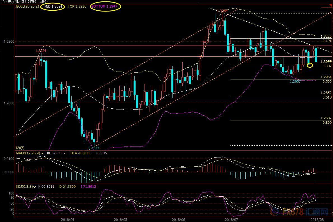Click the MACD 0.0000 axis label

[x=9, y=172]
